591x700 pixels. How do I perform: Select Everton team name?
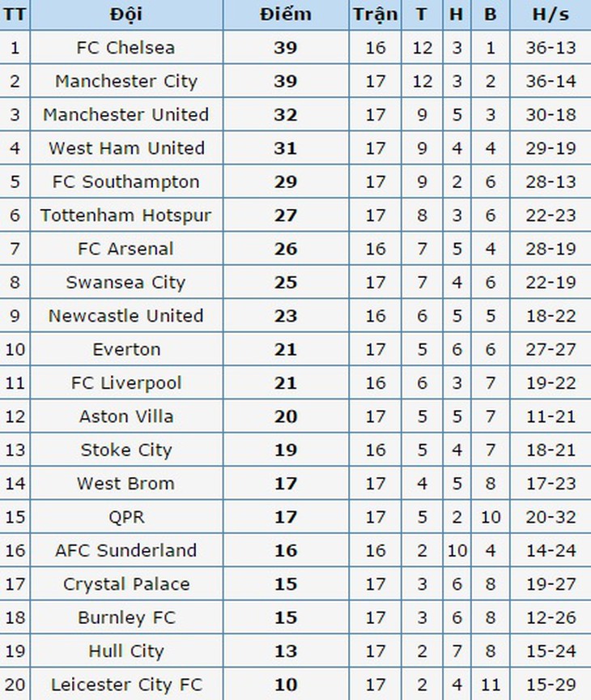(126, 349)
